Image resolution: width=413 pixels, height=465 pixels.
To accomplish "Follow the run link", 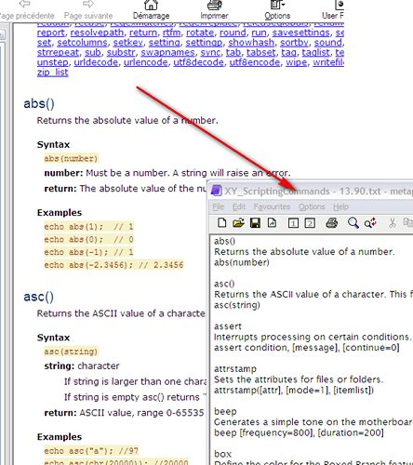I will pos(259,33).
